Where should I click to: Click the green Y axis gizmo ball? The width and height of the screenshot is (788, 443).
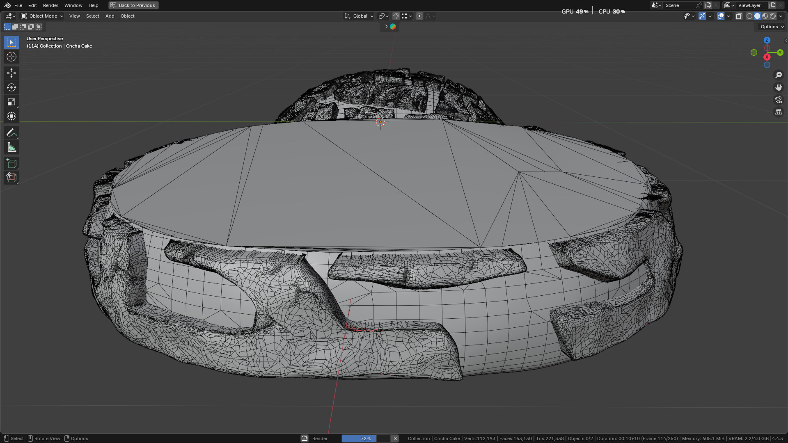coord(780,53)
